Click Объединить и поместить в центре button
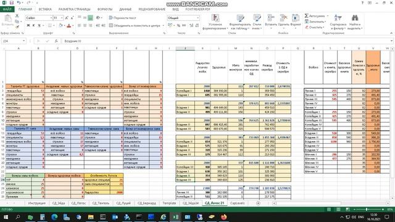The width and height of the screenshot is (395, 222). (136, 25)
